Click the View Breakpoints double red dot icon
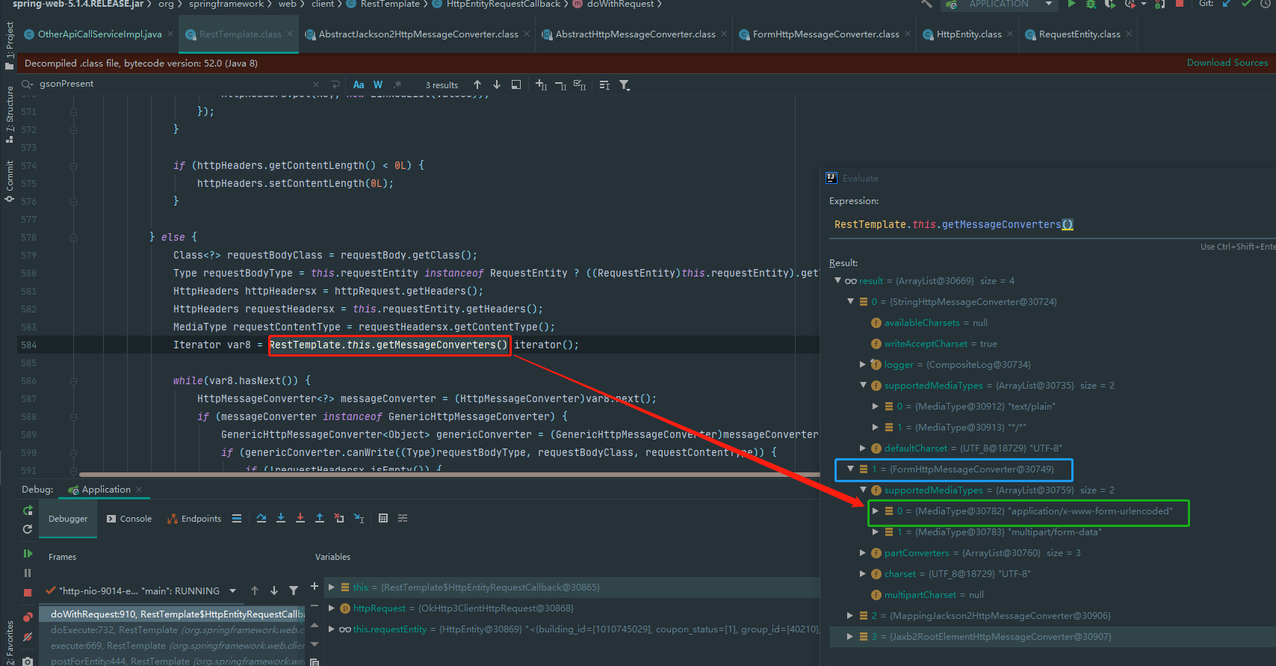1276x666 pixels. (x=28, y=617)
